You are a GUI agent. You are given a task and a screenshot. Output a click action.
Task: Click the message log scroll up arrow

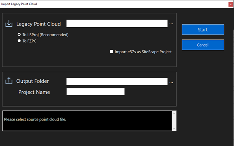[x=174, y=113]
